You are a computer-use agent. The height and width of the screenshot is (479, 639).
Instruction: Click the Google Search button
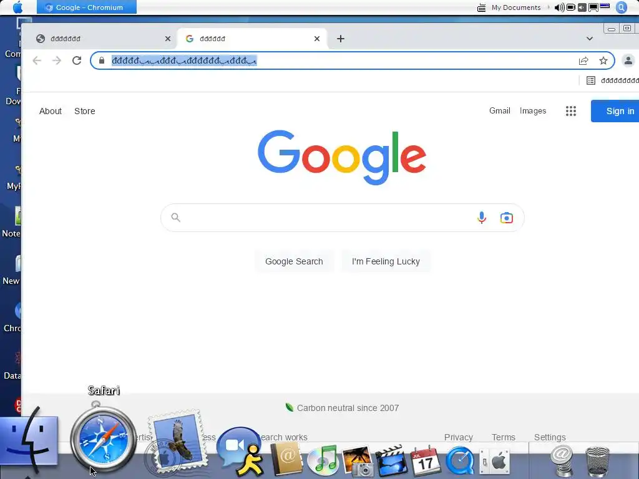295,261
